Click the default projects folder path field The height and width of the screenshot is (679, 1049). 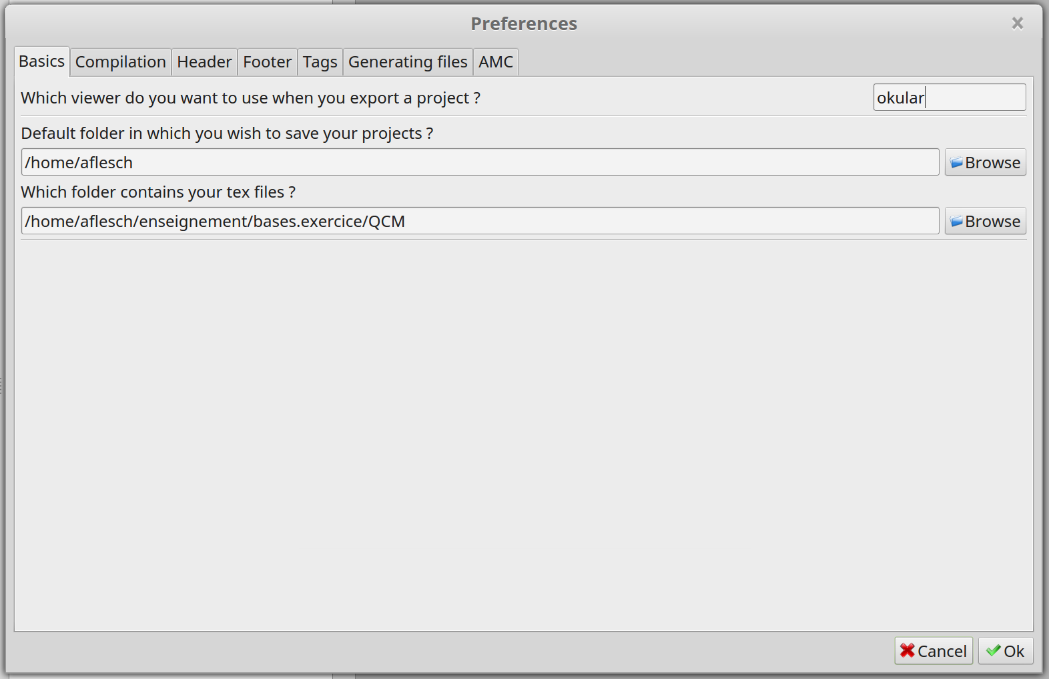(480, 162)
